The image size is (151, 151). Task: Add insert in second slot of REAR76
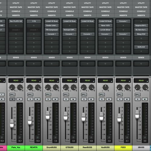click(34, 26)
